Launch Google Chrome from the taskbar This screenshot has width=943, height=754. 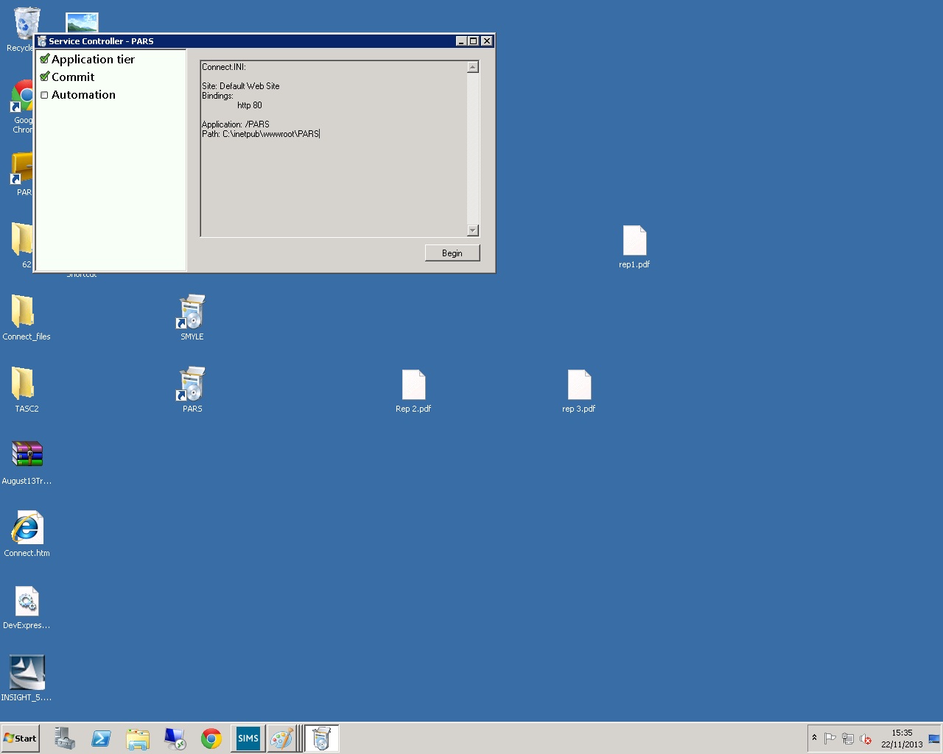click(211, 739)
